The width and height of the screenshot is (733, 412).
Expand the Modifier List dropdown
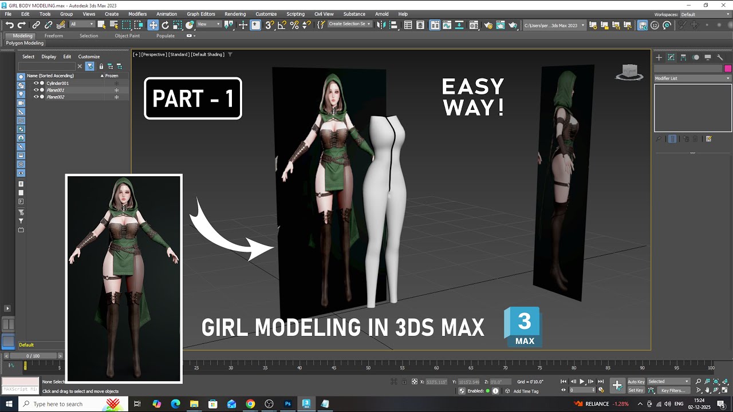[x=693, y=78]
